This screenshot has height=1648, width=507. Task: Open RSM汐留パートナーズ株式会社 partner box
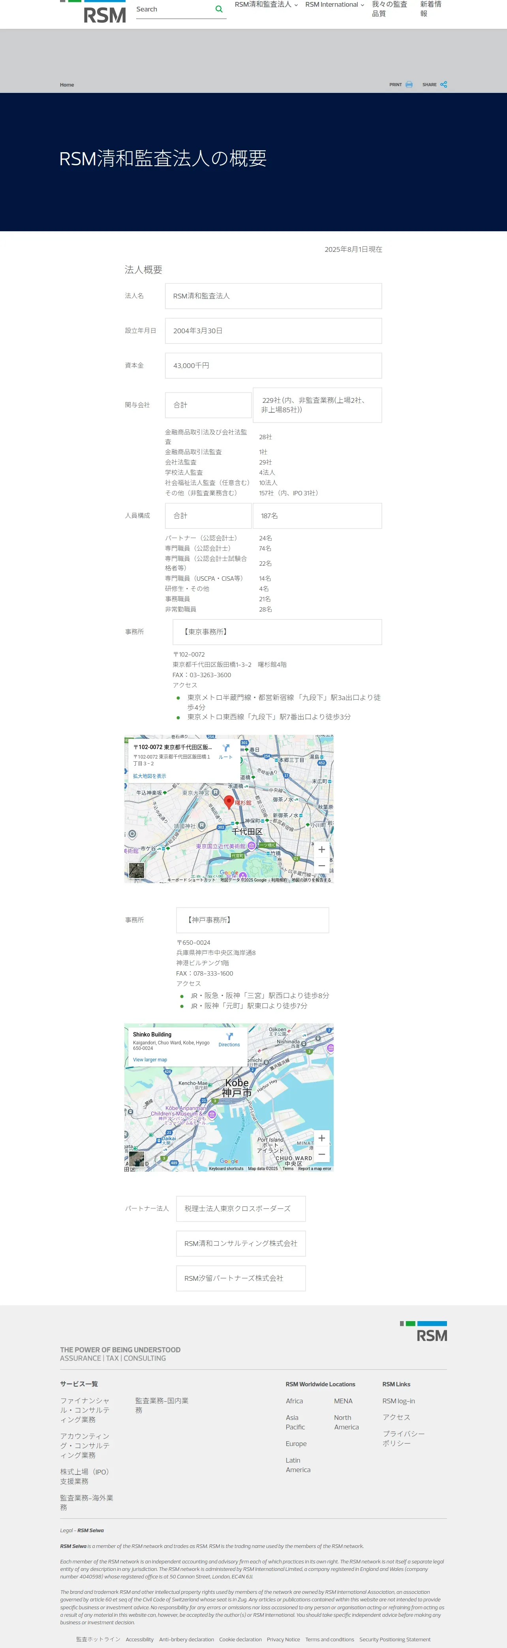click(x=241, y=1278)
